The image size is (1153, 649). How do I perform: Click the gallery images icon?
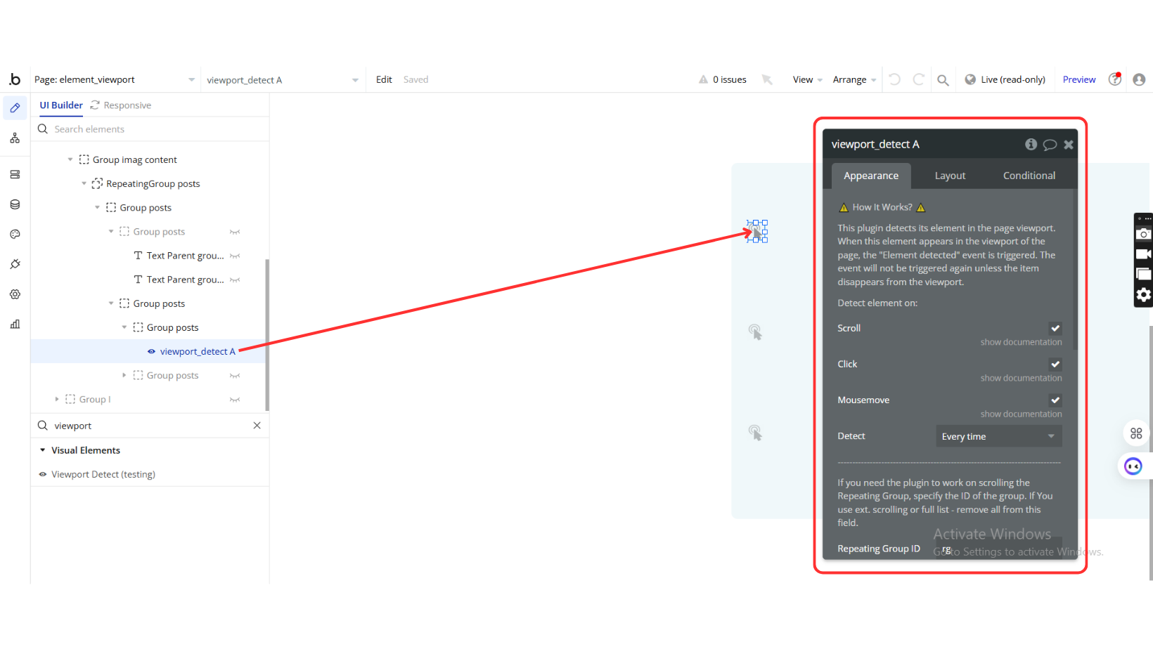point(1144,274)
